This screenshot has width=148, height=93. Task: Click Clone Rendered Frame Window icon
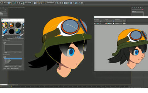coord(97,24)
